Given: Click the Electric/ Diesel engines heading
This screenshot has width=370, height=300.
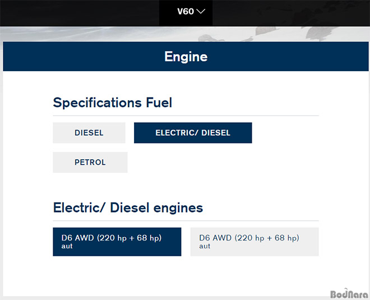Looking at the screenshot, I should 128,207.
